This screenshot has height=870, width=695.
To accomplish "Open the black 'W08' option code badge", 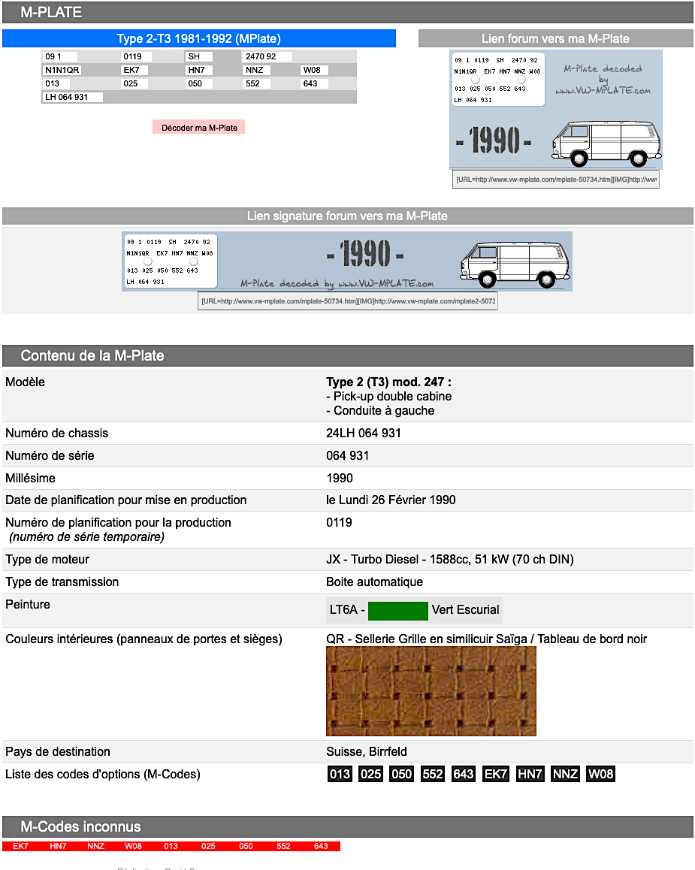I will coord(601,774).
